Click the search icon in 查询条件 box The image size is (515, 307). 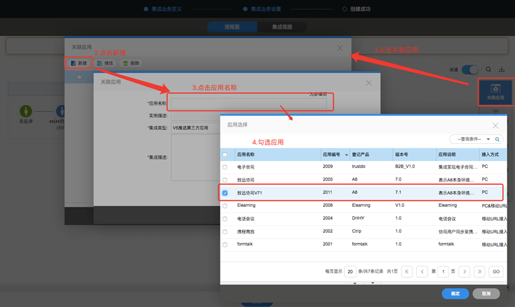tap(497, 140)
